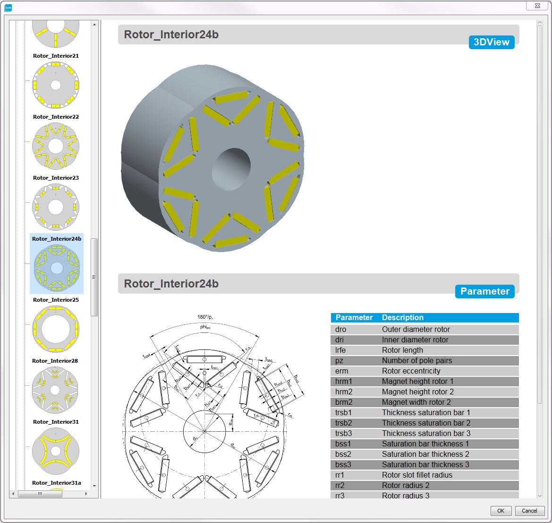Select the Rotor_Interior23 rotor icon
552x523 pixels.
point(56,207)
